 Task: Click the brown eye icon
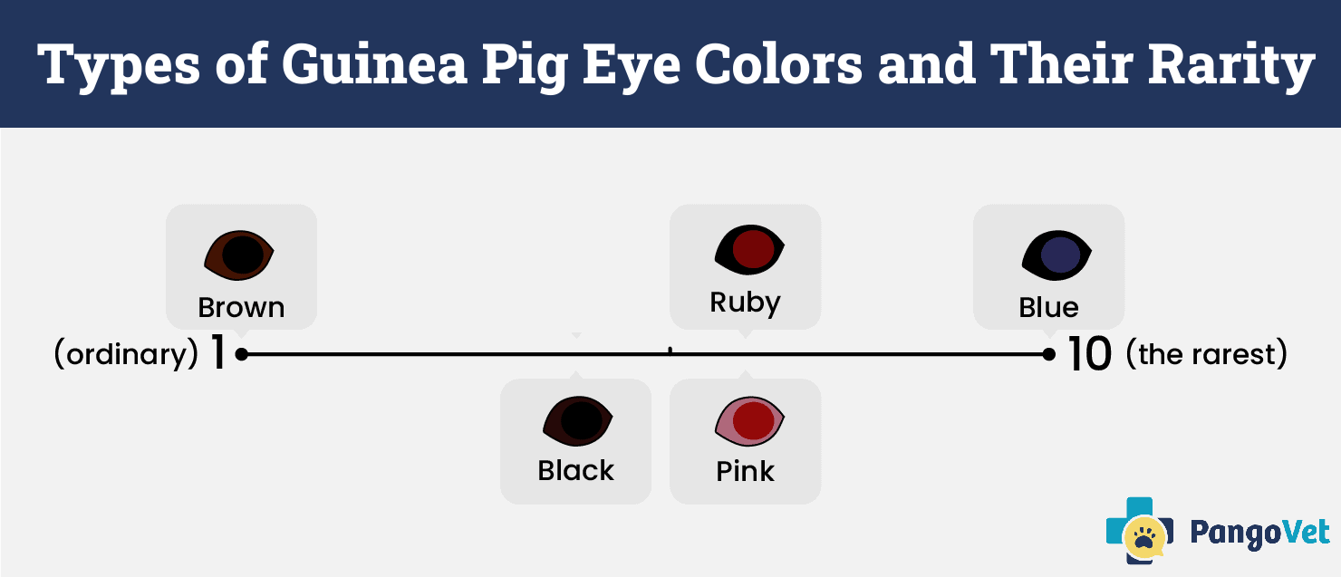[x=239, y=254]
